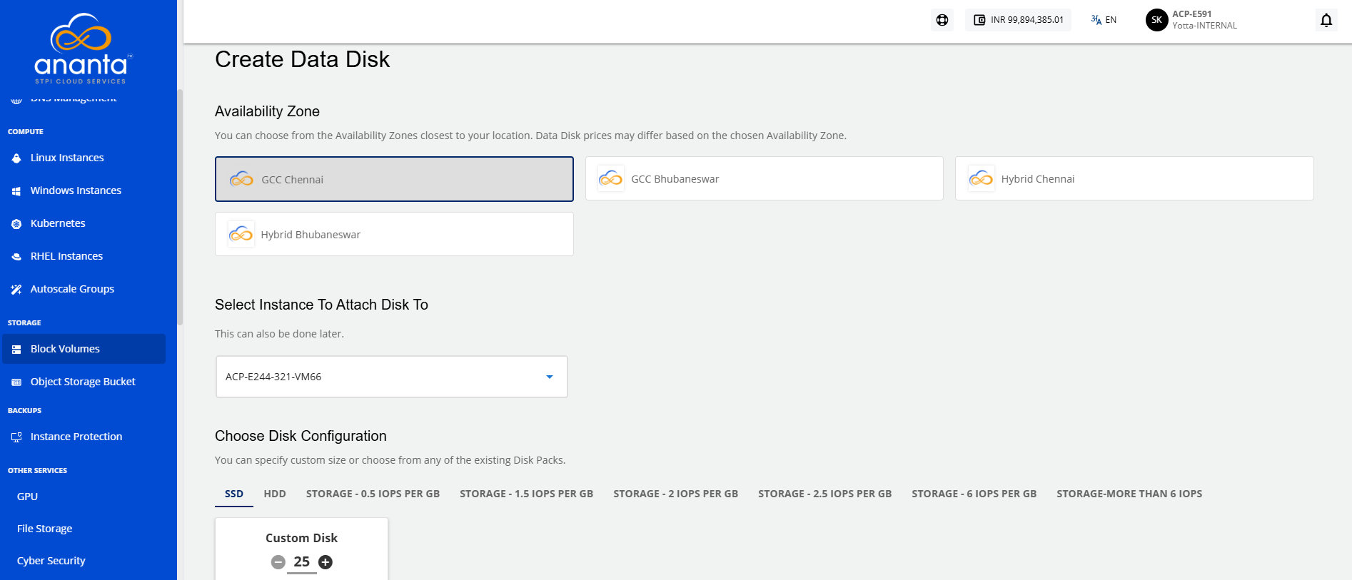Click the Autoscale Groups icon
1352x580 pixels.
click(16, 290)
